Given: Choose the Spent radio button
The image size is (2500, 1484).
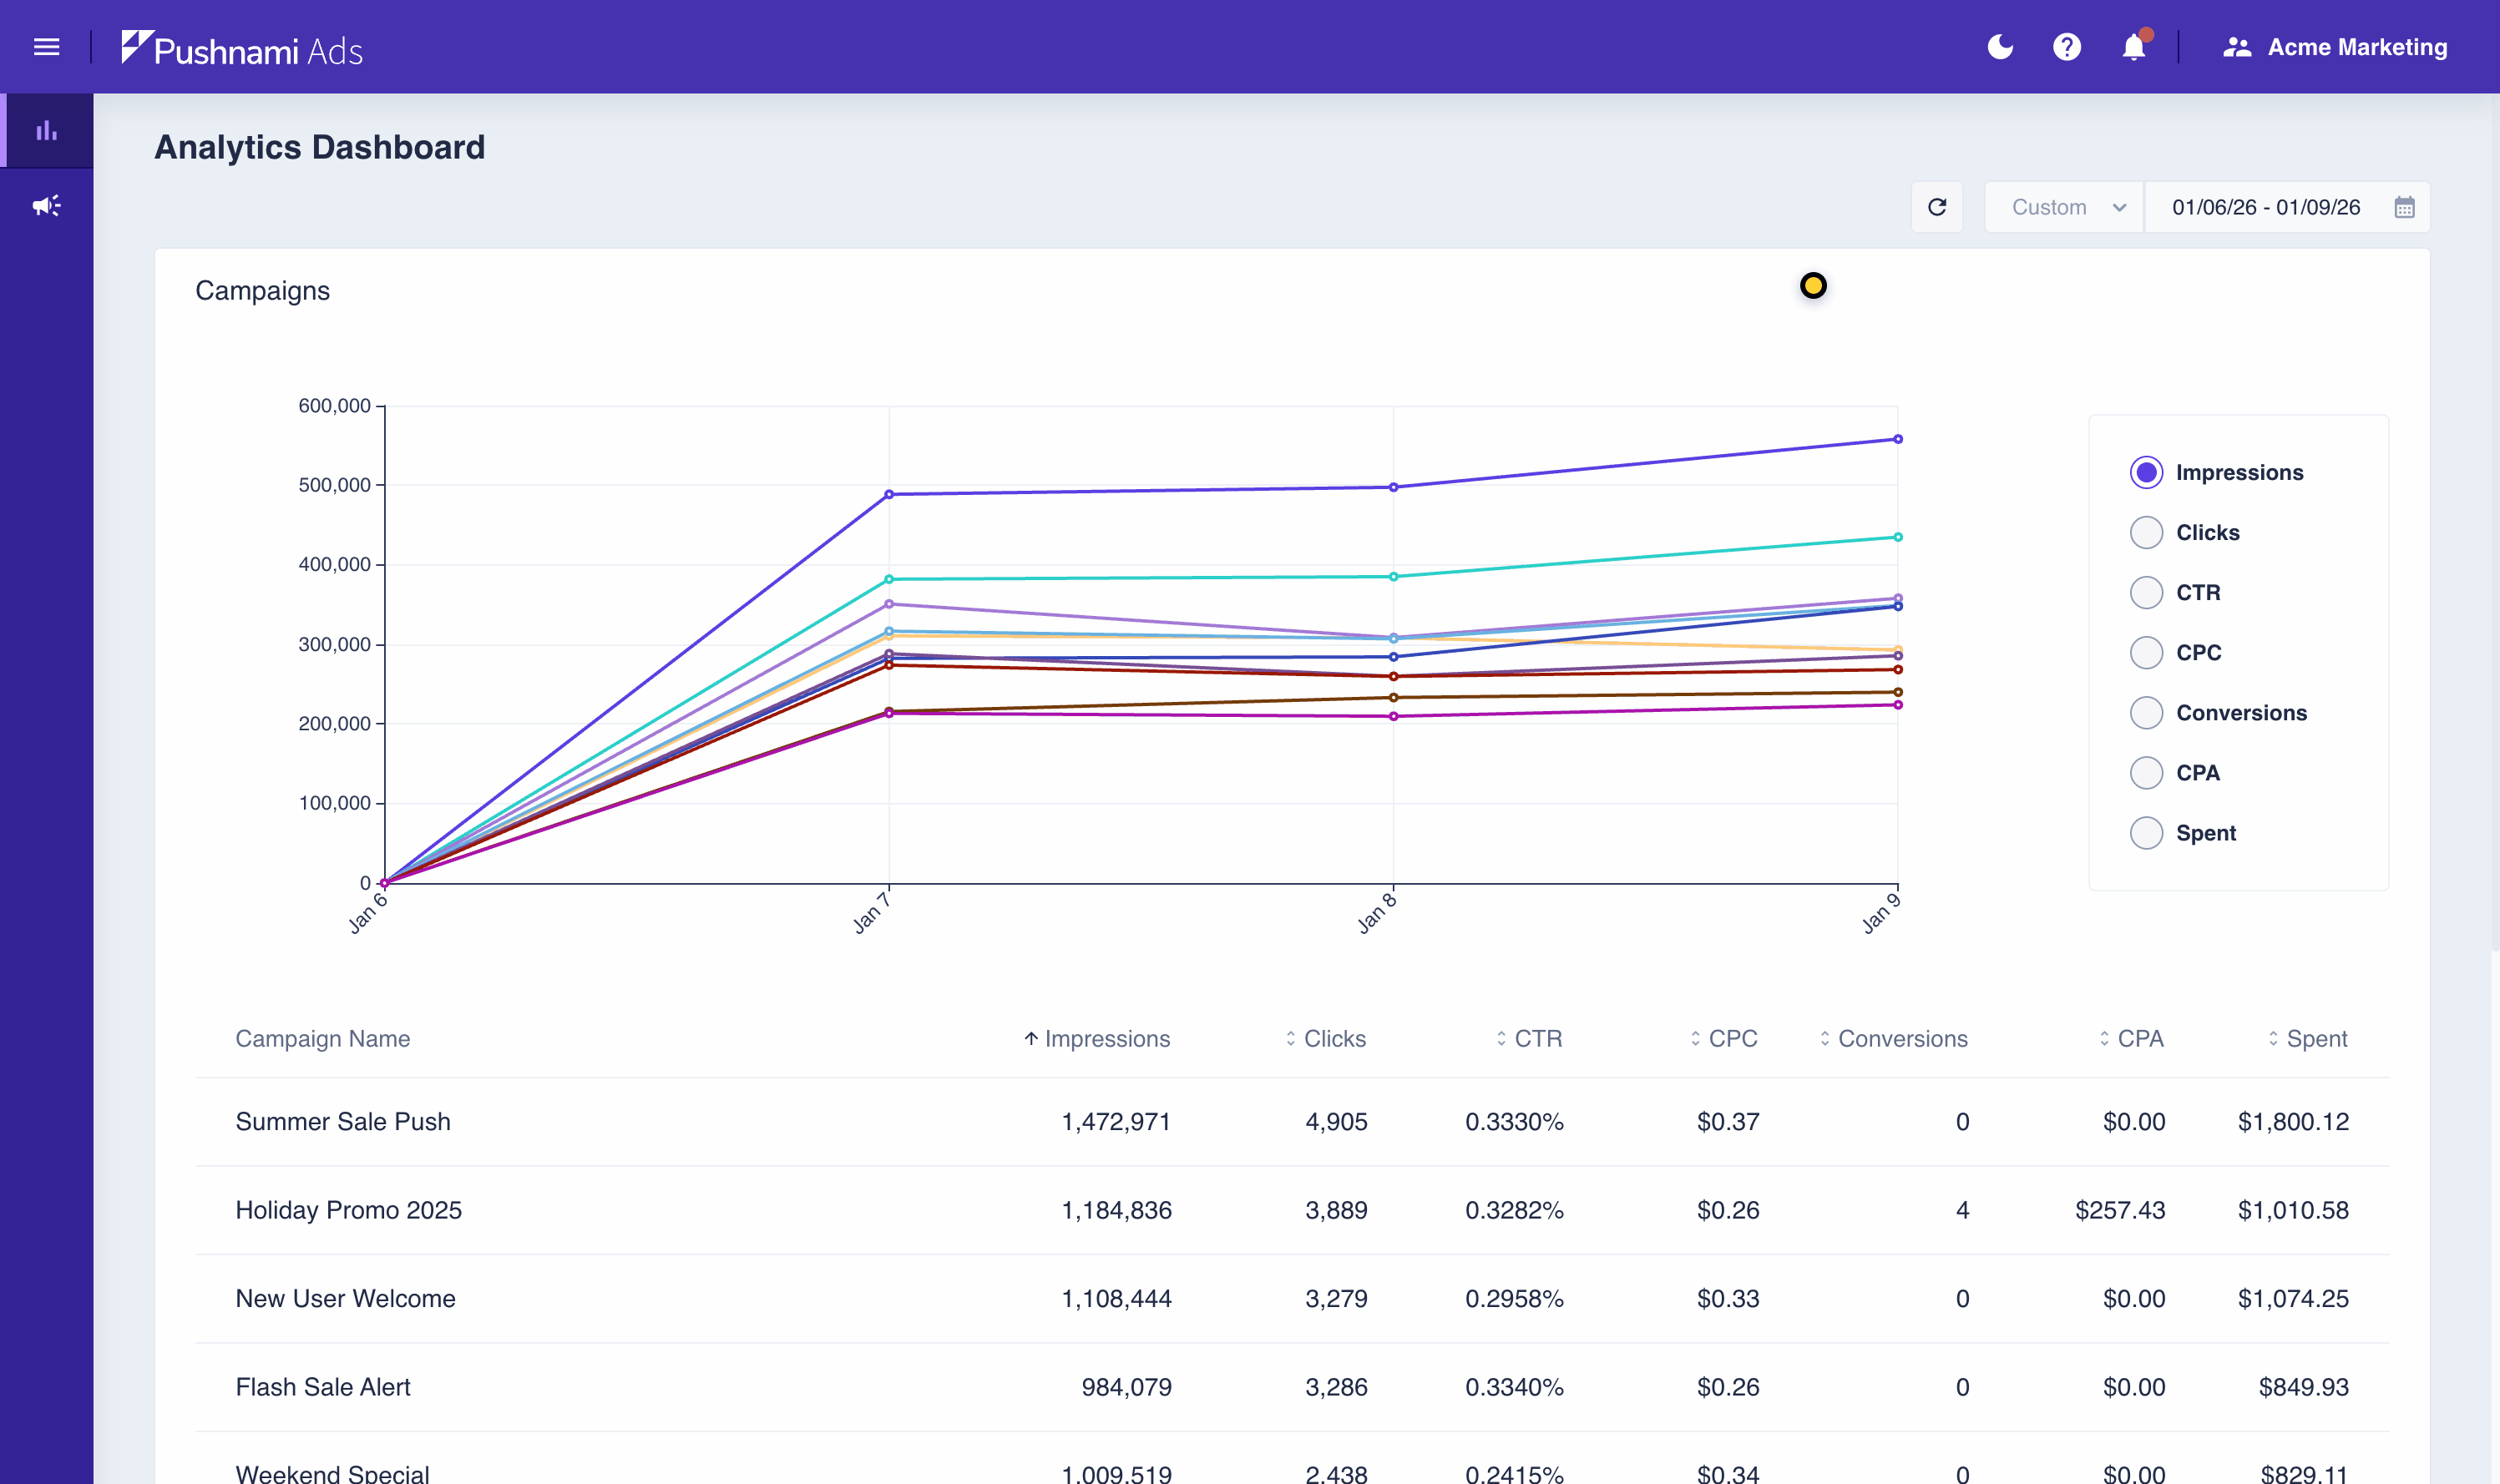Looking at the screenshot, I should (x=2146, y=833).
